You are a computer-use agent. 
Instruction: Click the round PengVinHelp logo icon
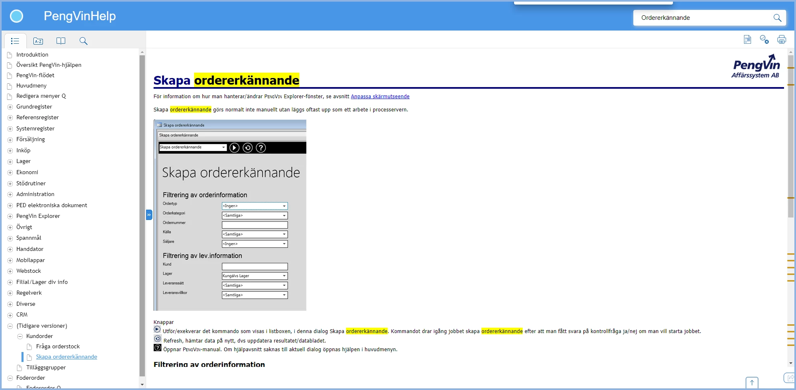coord(17,16)
